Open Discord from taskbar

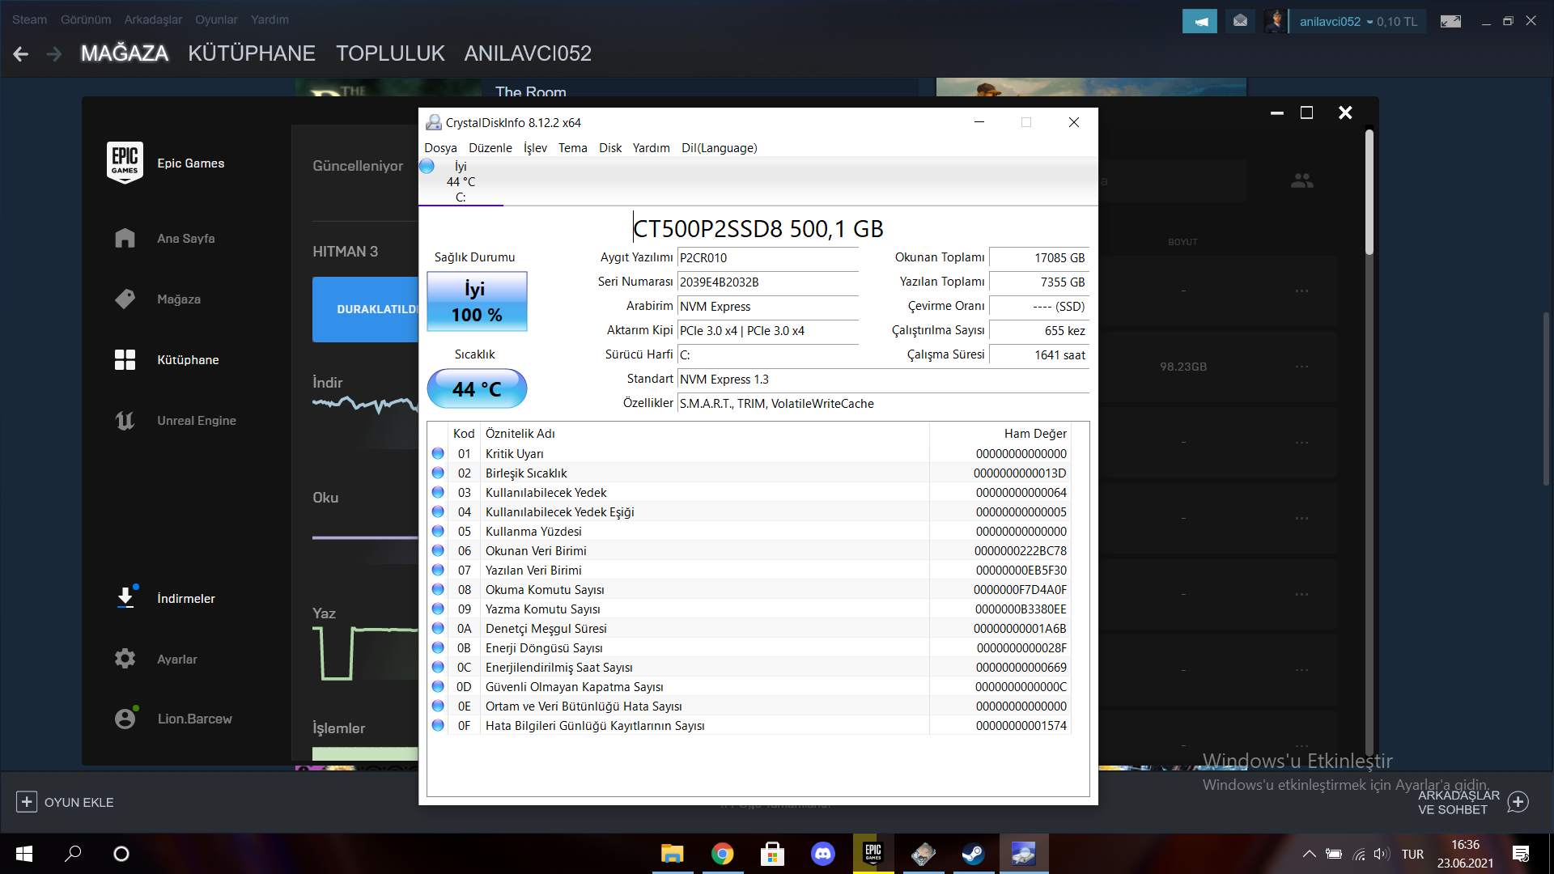[x=823, y=854]
